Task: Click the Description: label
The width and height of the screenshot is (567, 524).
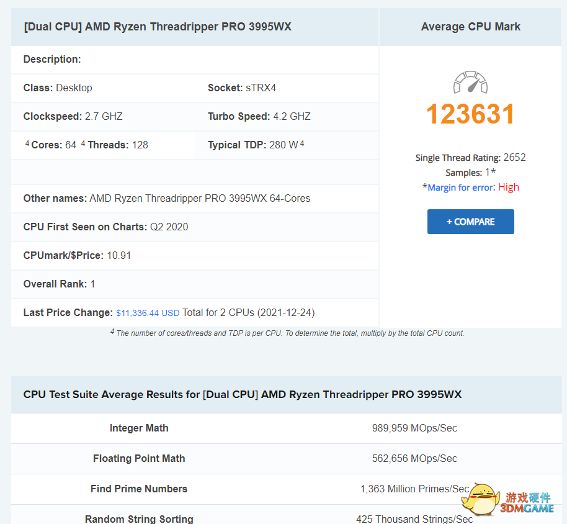Action: point(52,60)
